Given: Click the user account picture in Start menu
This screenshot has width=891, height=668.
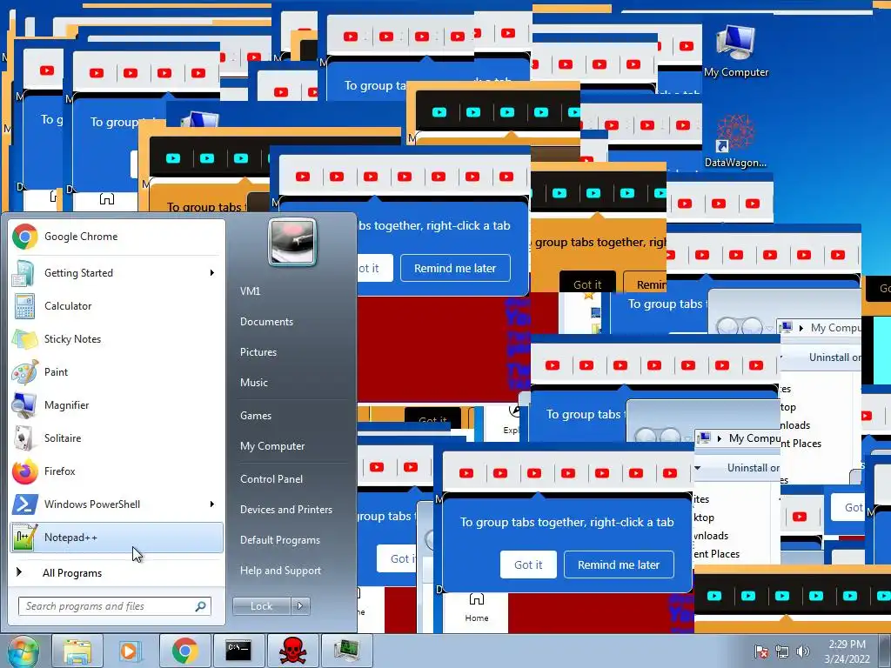Looking at the screenshot, I should [x=292, y=242].
